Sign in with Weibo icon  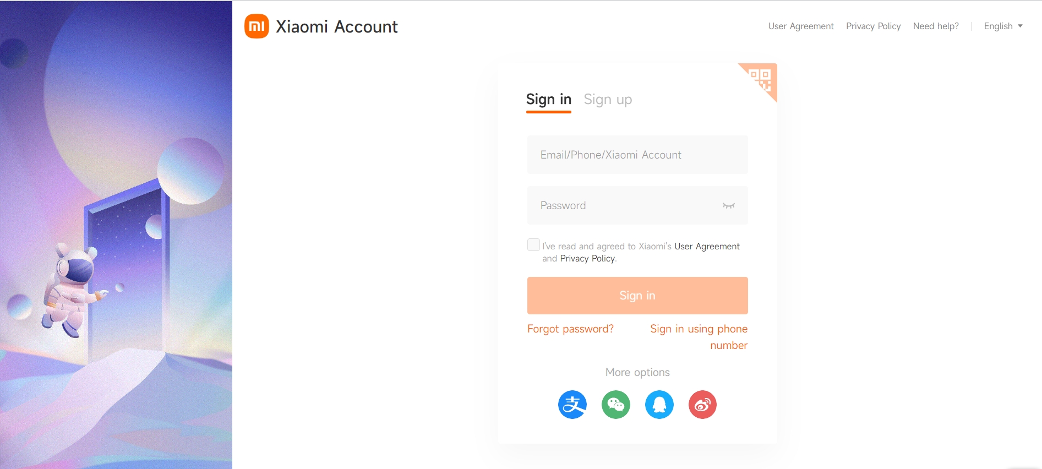click(702, 405)
